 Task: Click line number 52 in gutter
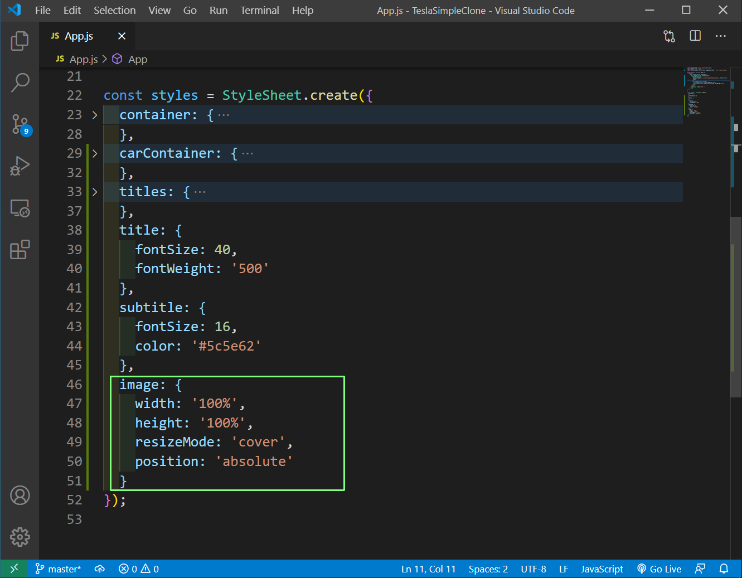pos(74,500)
